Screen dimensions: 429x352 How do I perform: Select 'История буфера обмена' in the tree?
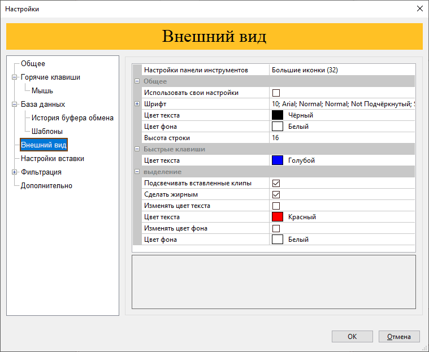pos(72,118)
